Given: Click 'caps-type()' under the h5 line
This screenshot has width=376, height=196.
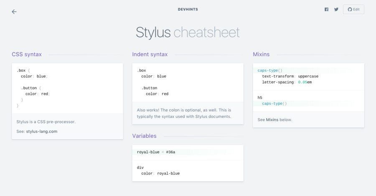Looking at the screenshot, I should (x=274, y=104).
